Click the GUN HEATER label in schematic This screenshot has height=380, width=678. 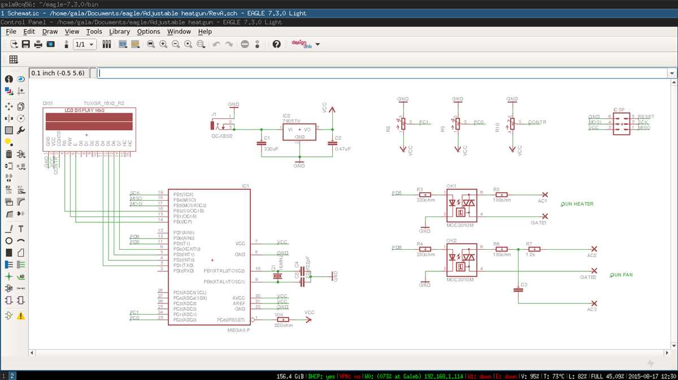pyautogui.click(x=577, y=204)
